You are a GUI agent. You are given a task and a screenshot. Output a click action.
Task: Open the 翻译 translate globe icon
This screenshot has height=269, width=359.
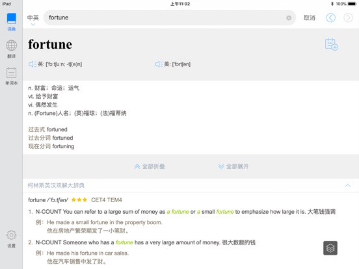(x=11, y=49)
